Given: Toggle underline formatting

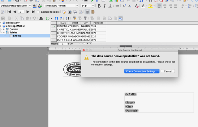Looking at the screenshot, I should 110,6.
